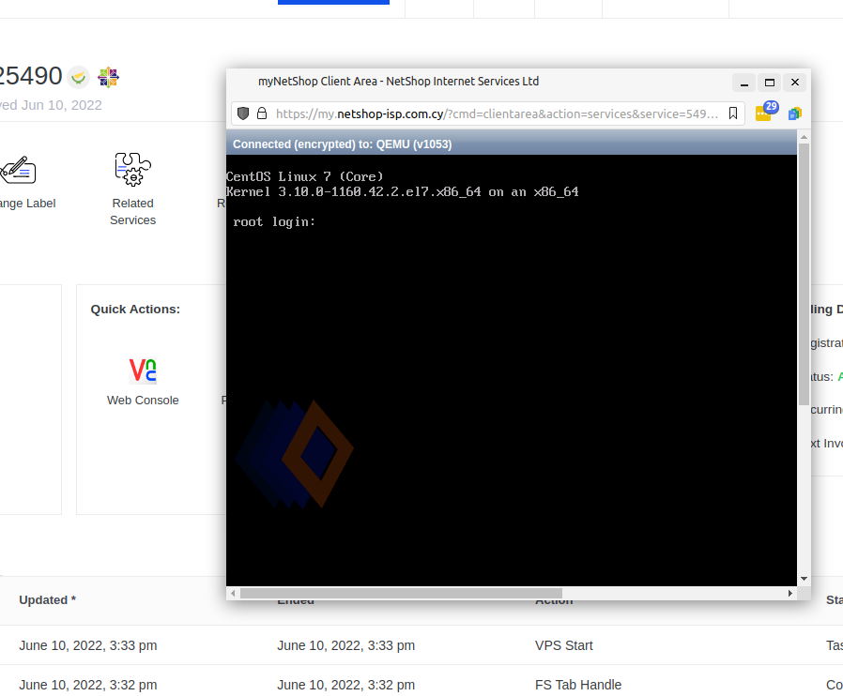This screenshot has height=696, width=843.
Task: Click the Quick Actions heading
Action: 135,310
